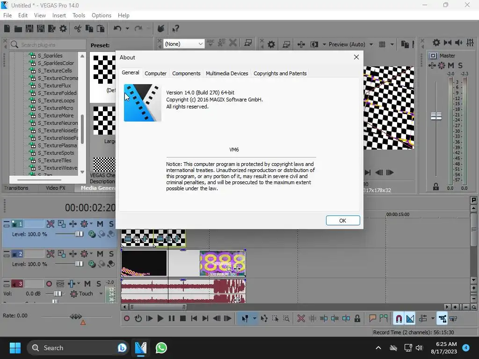Switch to the Transitions panel tab
This screenshot has height=359, width=479.
(16, 188)
